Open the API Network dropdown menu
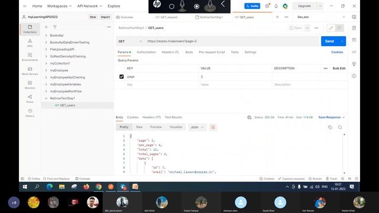Screen dimensions: 379x213 tap(89, 6)
